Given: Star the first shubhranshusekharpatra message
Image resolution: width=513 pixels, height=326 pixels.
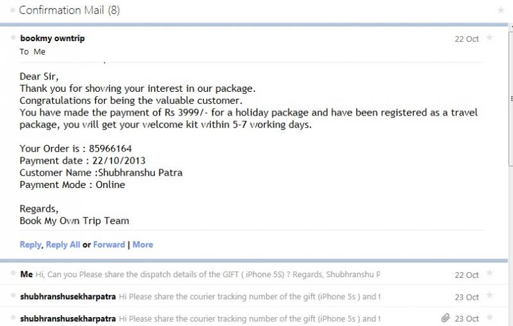Looking at the screenshot, I should (489, 295).
